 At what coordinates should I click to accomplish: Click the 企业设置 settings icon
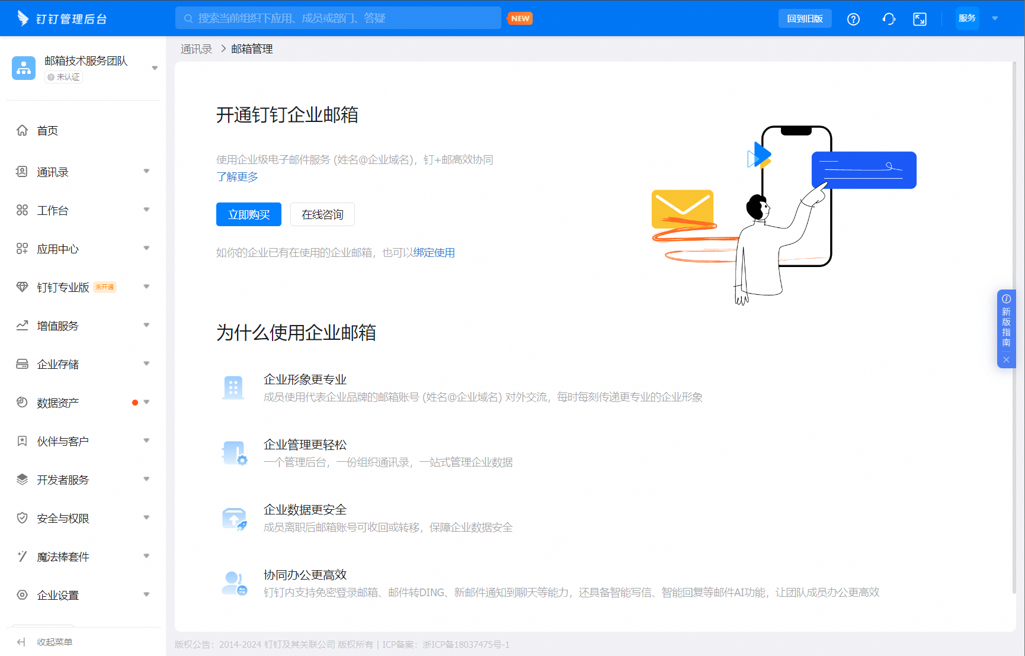pos(22,595)
